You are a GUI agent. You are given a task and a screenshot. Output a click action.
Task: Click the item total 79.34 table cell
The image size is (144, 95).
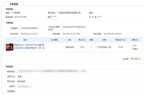[121, 47]
